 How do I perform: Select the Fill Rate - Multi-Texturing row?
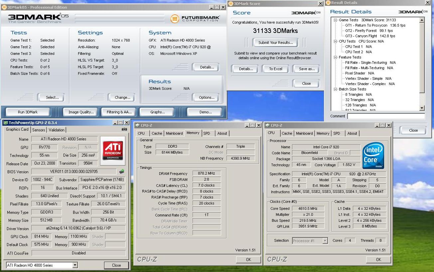point(369,68)
